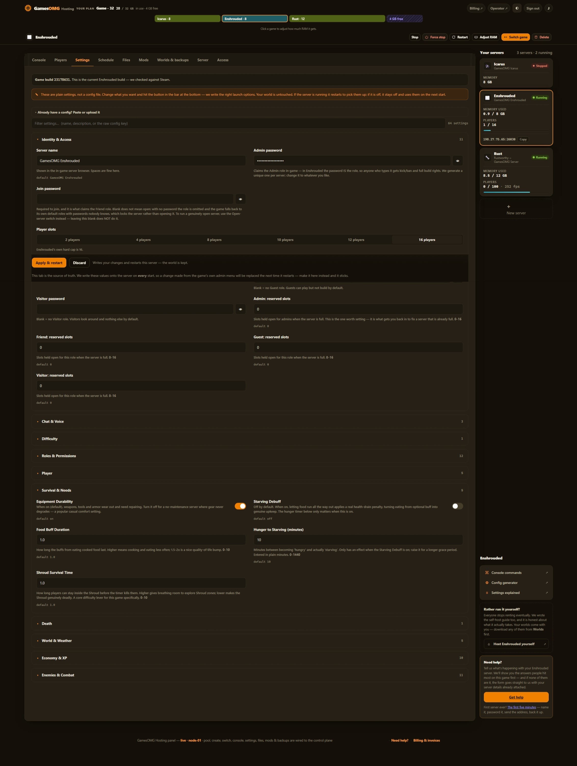The image size is (577, 766).
Task: Click the Filter settings search field
Action: [x=238, y=123]
